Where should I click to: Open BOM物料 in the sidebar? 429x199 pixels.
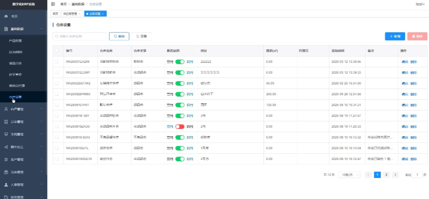pos(16,52)
